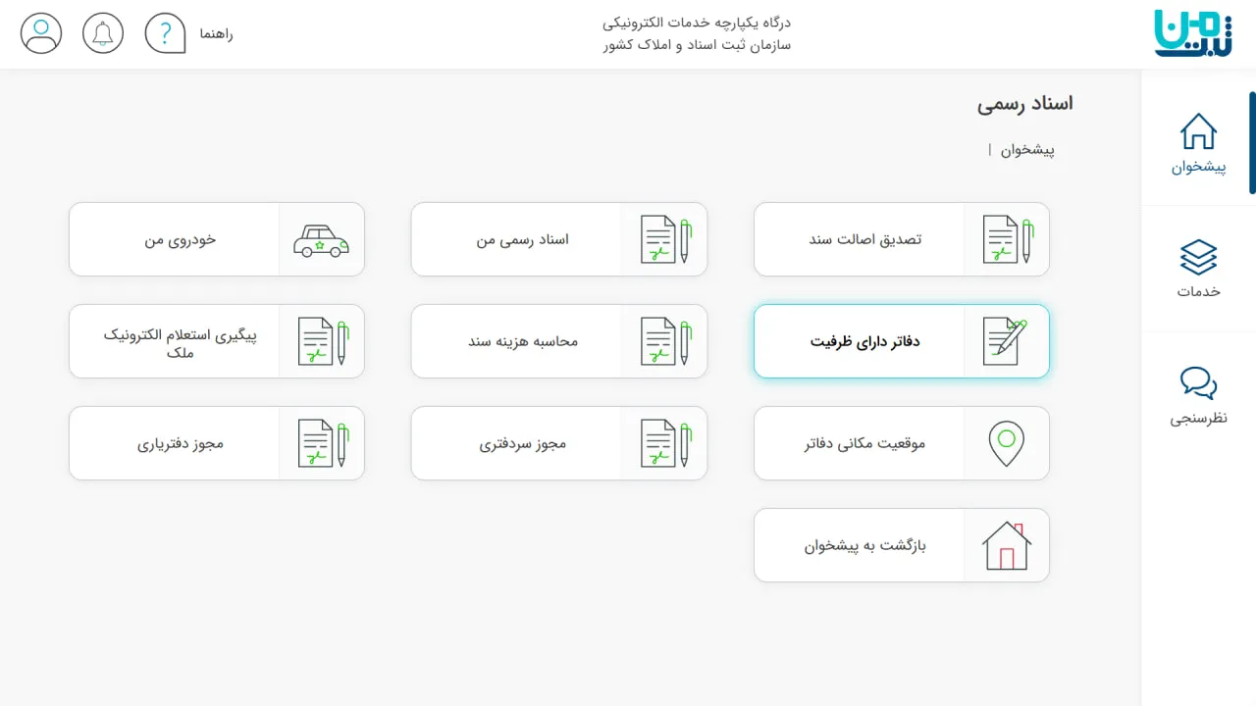Viewport: 1256px width, 706px height.
Task: Click the ثبت من logo
Action: coord(1193,33)
